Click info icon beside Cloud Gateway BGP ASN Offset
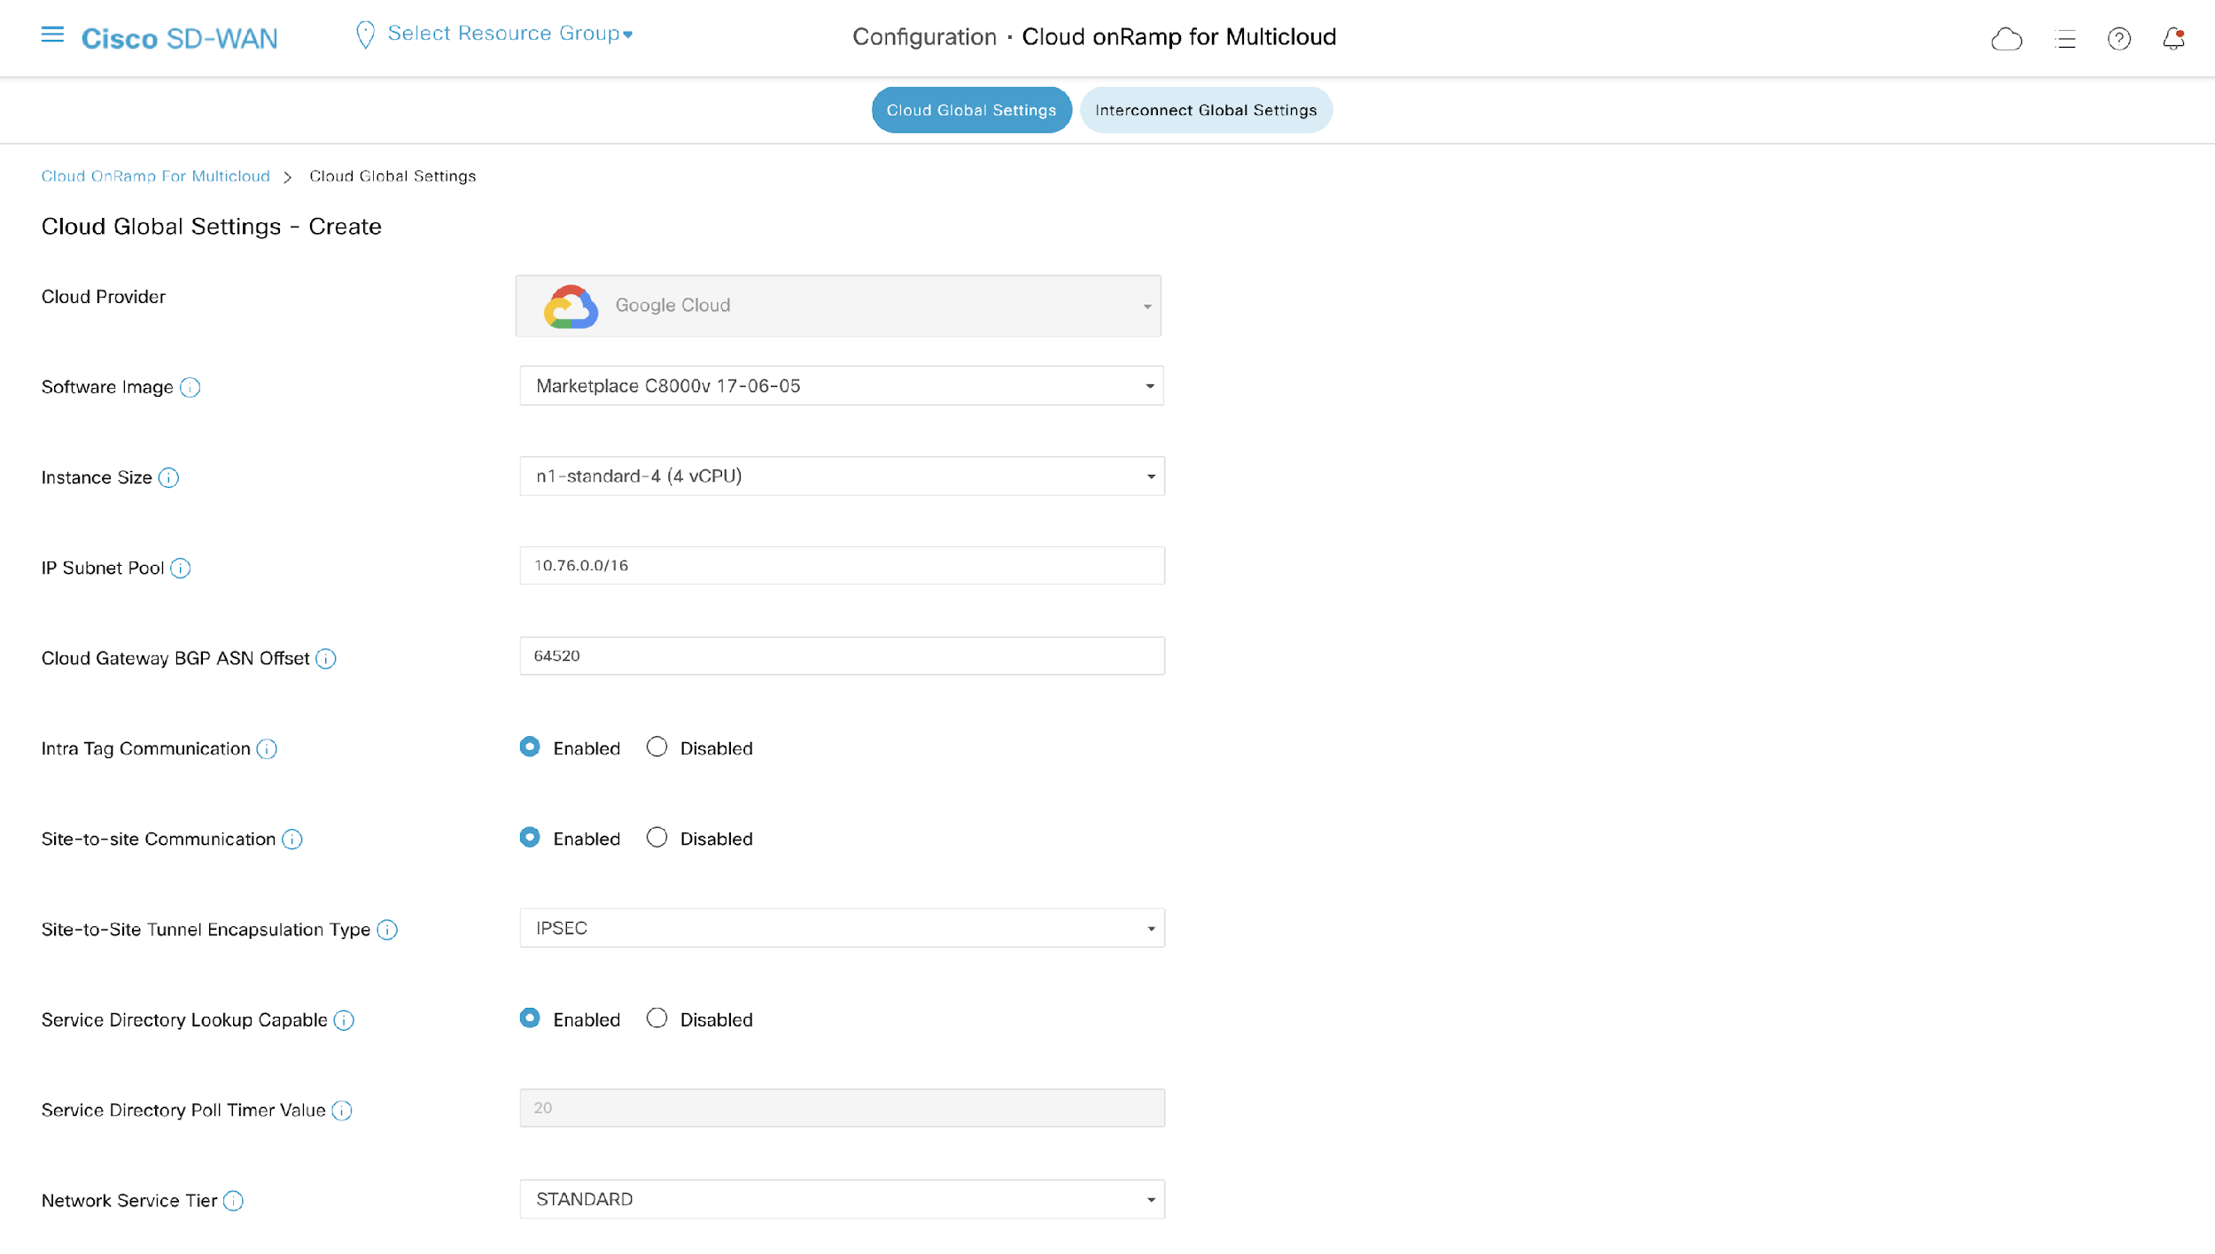Image resolution: width=2215 pixels, height=1254 pixels. pyautogui.click(x=326, y=659)
